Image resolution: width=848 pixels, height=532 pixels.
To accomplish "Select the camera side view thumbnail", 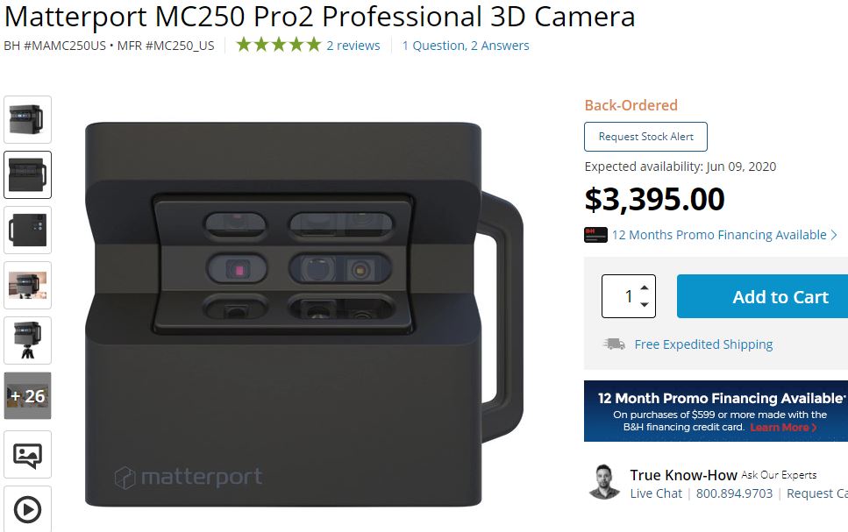I will [27, 230].
